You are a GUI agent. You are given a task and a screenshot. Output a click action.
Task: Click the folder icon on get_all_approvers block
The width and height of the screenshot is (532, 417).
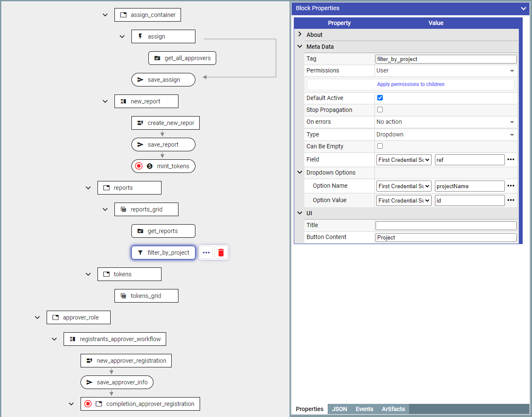click(157, 58)
